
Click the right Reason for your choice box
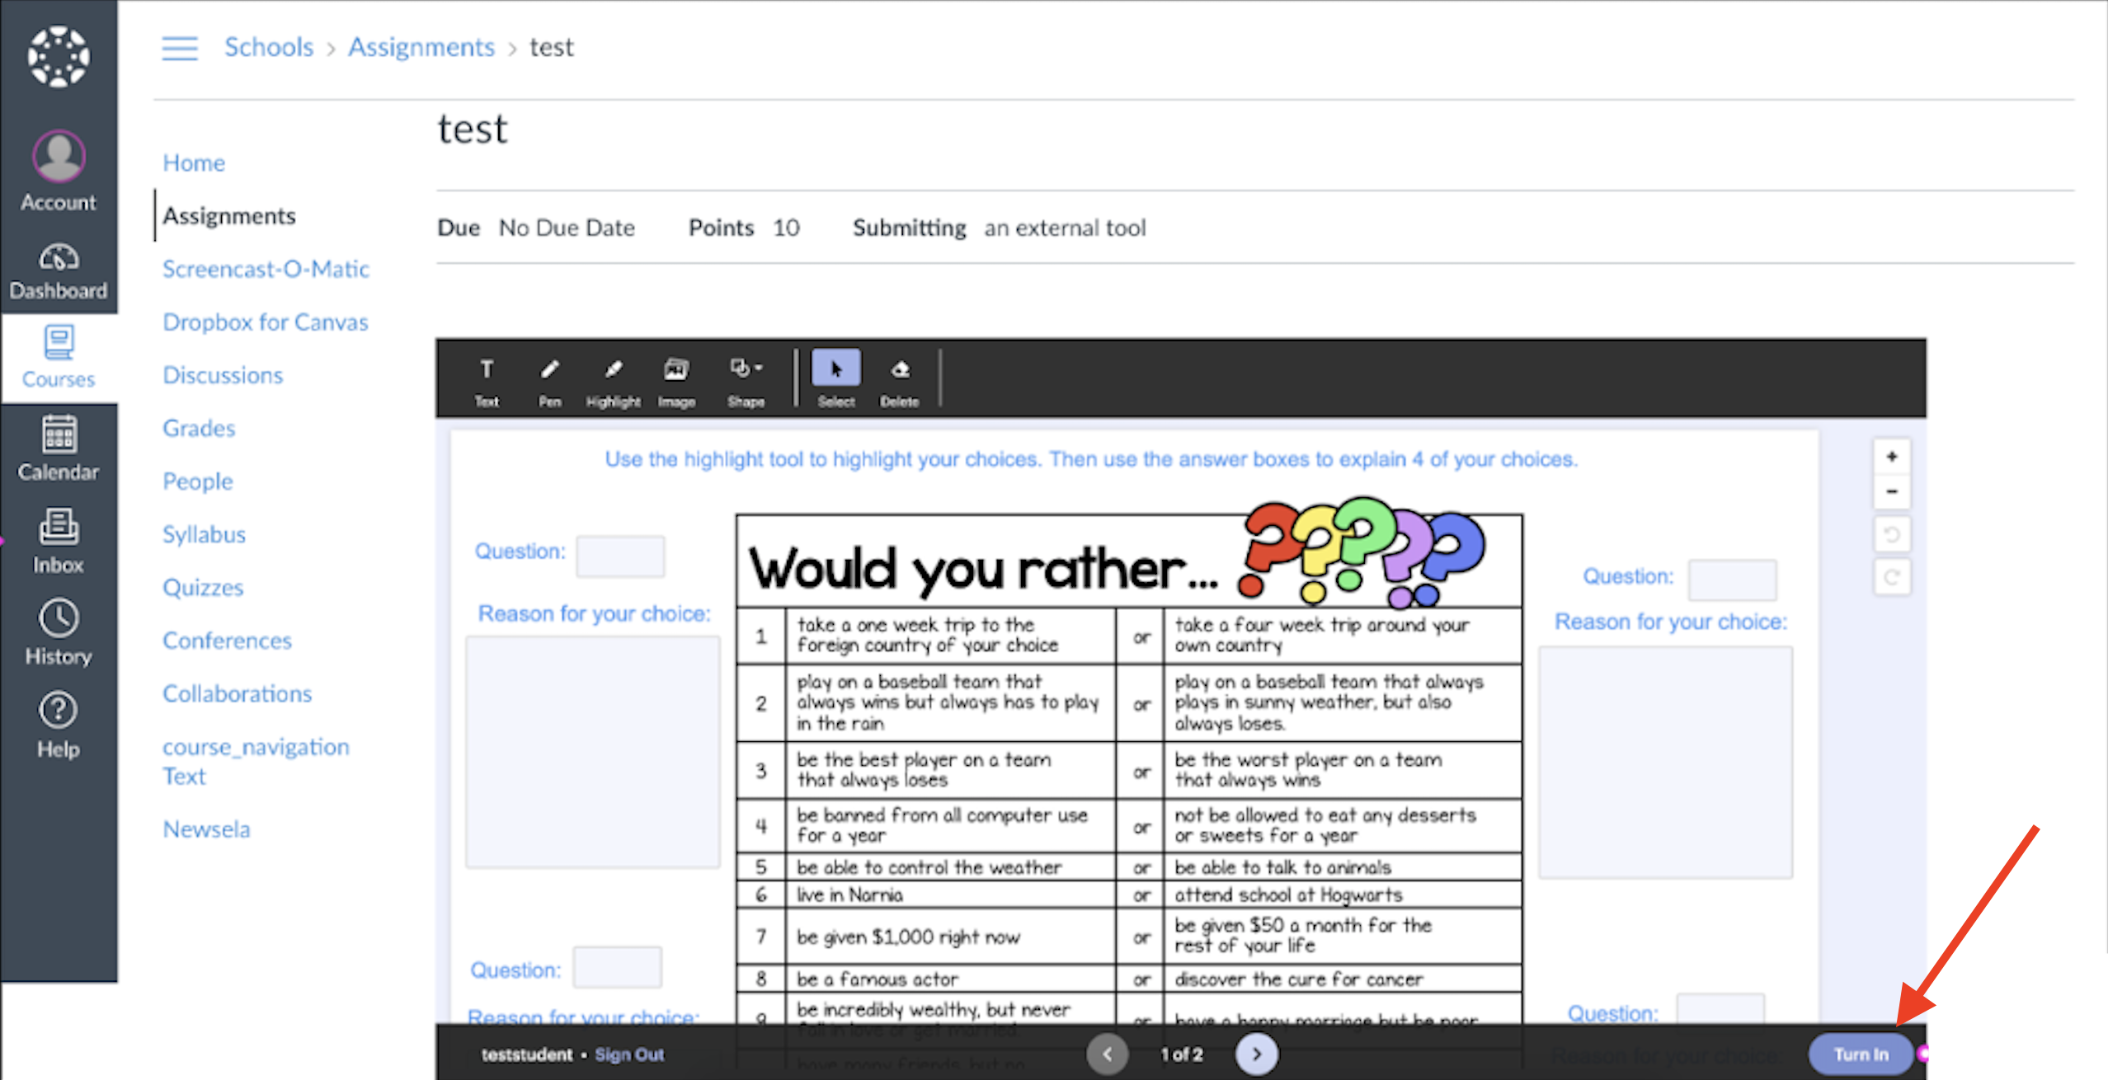click(x=1665, y=762)
